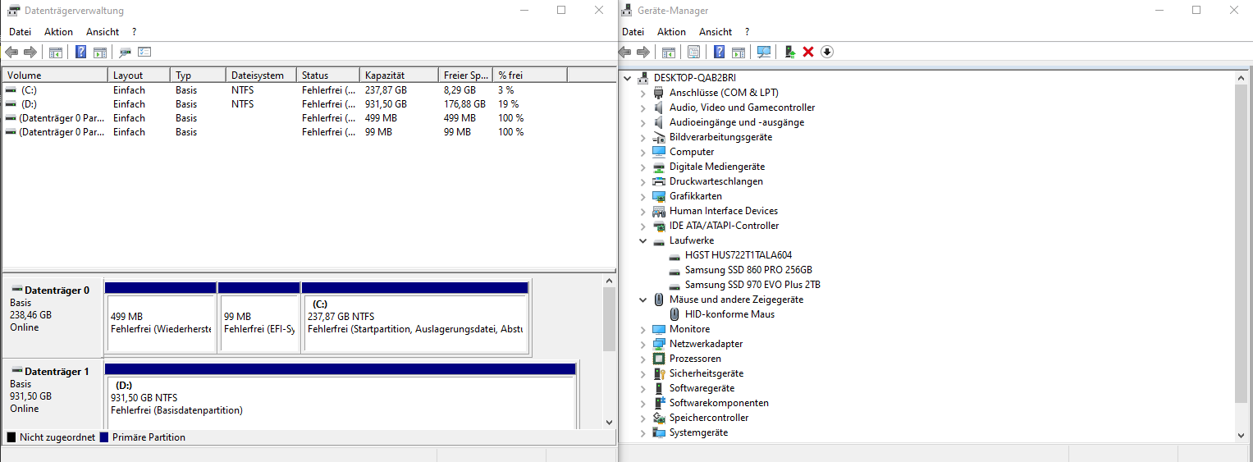1253x462 pixels.
Task: Click the Prozessoren chip icon
Action: pyautogui.click(x=659, y=359)
